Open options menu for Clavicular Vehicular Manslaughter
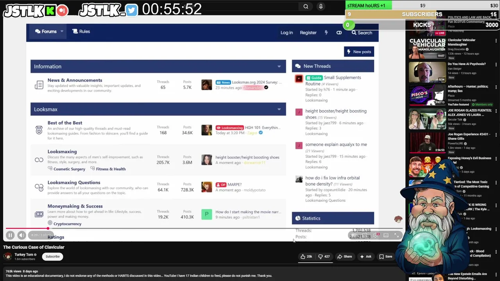This screenshot has height=281, width=500. coord(496,41)
